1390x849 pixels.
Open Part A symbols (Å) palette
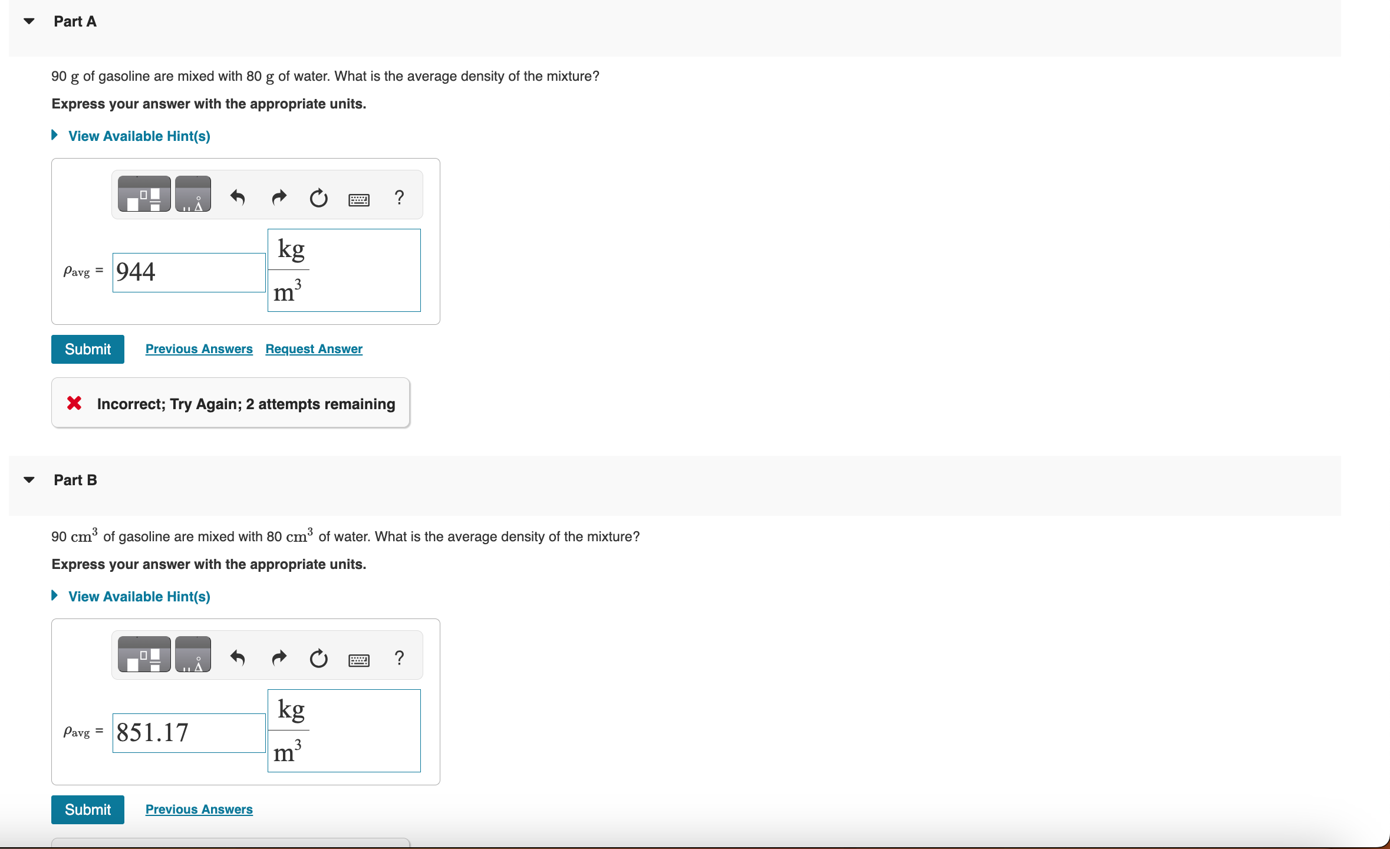(193, 194)
